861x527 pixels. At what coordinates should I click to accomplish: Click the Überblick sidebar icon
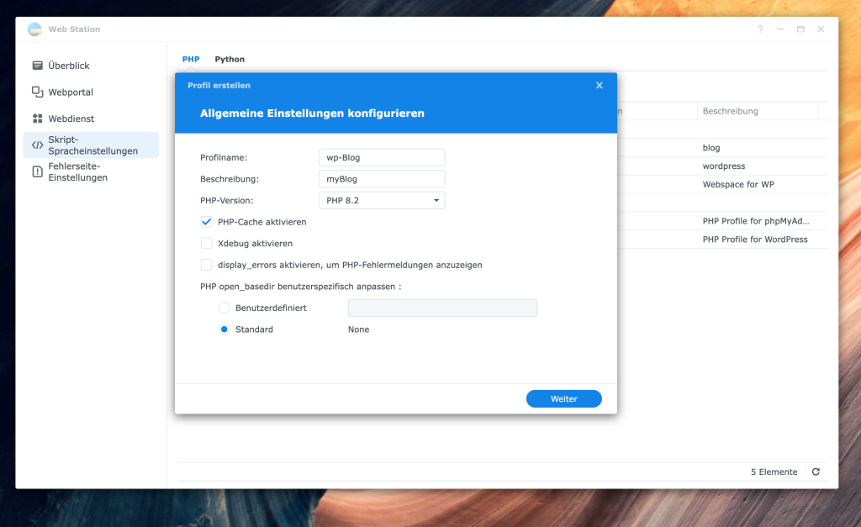pyautogui.click(x=37, y=66)
